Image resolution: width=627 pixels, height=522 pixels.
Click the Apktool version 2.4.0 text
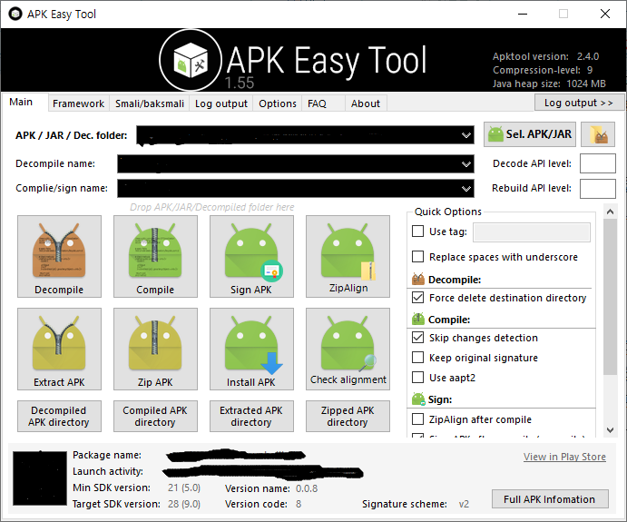click(545, 56)
